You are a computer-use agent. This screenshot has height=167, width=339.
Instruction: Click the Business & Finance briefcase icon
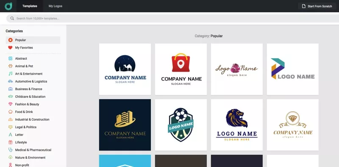tap(10, 89)
